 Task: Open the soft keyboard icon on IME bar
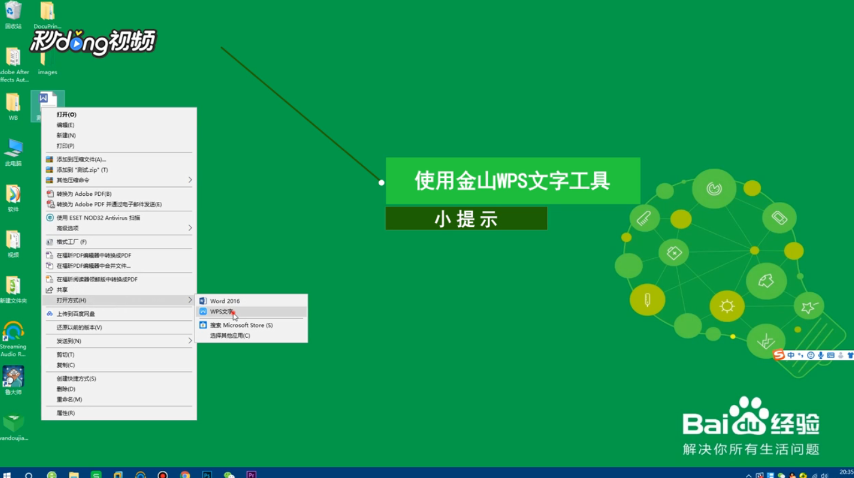coord(831,355)
